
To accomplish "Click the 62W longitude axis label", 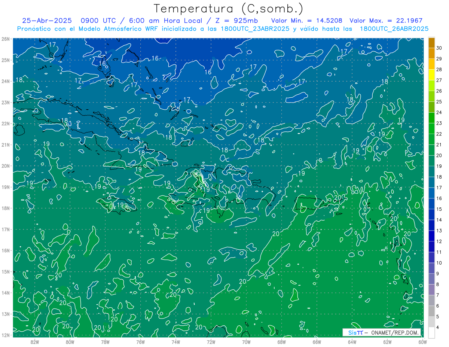I will click(x=387, y=342).
